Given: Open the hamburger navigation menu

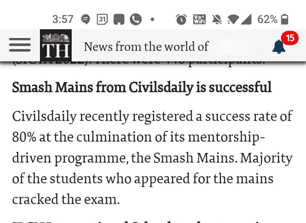Looking at the screenshot, I should [20, 45].
